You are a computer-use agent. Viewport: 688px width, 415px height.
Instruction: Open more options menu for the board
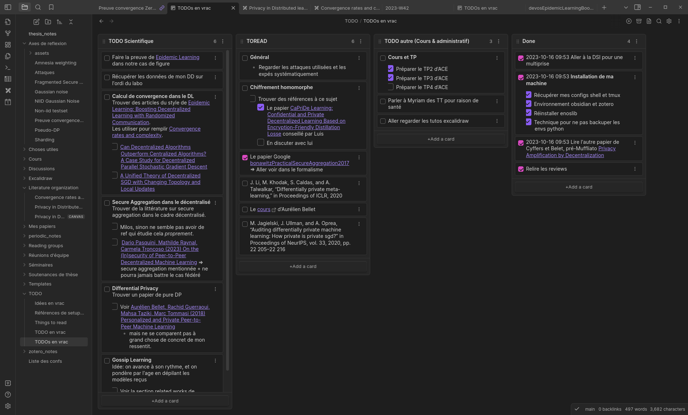pos(679,21)
